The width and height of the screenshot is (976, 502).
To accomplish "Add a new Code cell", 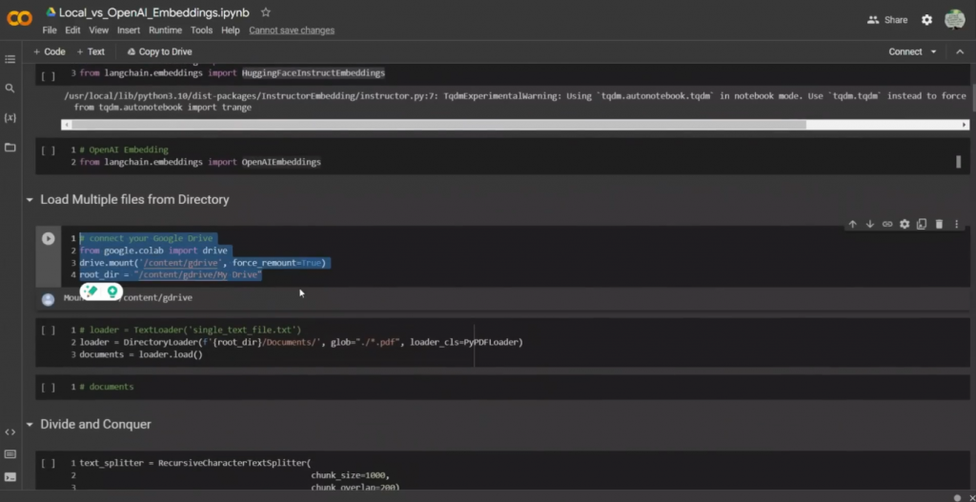I will [50, 51].
